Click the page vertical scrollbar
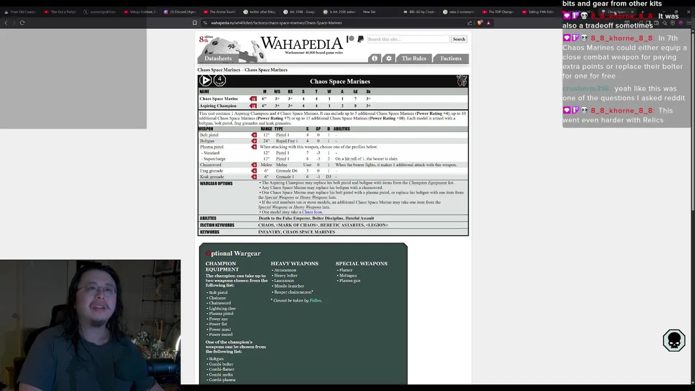This screenshot has height=391, width=695. [x=692, y=122]
